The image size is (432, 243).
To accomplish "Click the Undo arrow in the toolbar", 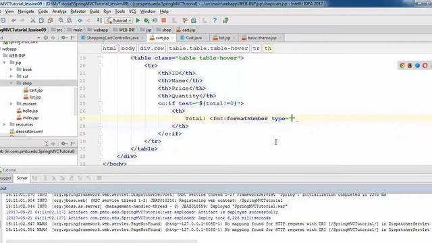I will click(x=13, y=20).
